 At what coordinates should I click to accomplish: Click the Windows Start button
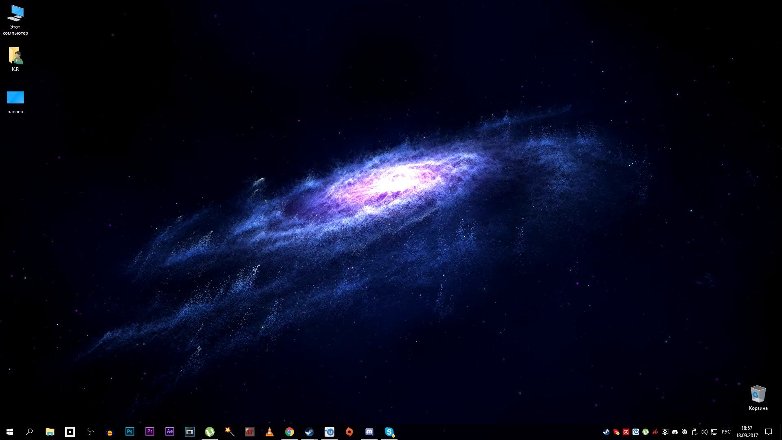(x=10, y=431)
